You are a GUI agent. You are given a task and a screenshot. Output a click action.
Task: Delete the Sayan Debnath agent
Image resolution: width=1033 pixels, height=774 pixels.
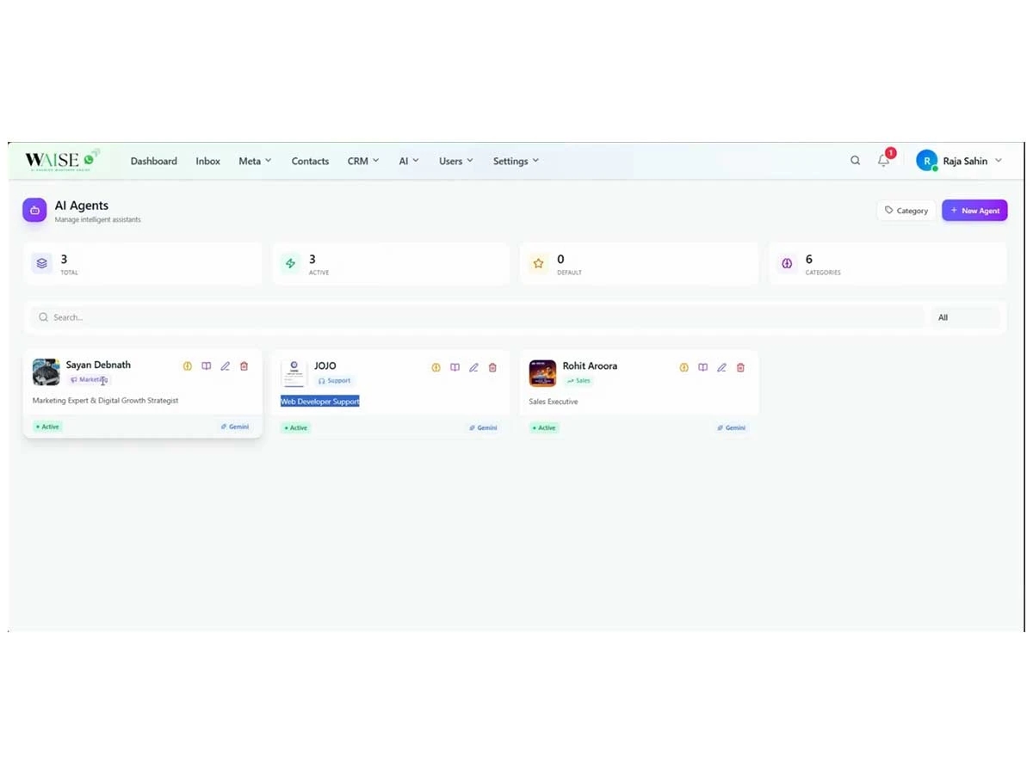244,366
